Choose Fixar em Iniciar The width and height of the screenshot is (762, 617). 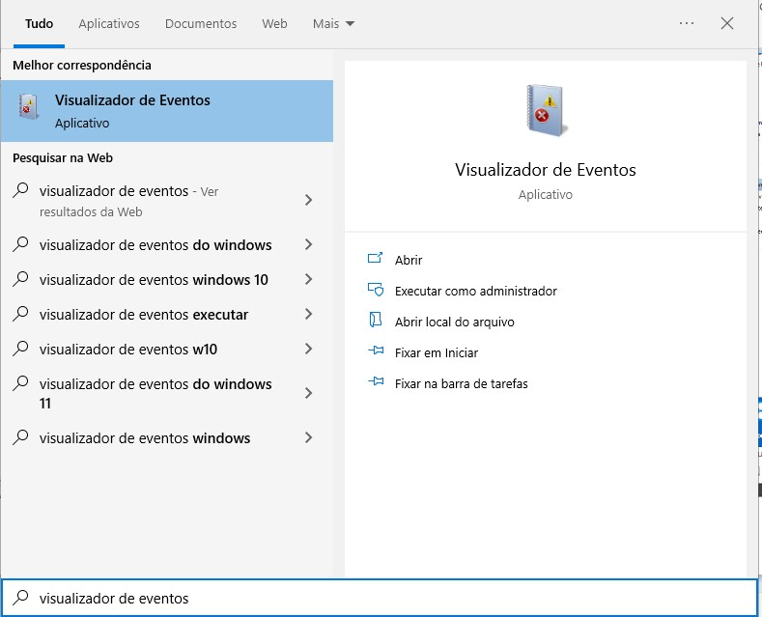tap(437, 352)
